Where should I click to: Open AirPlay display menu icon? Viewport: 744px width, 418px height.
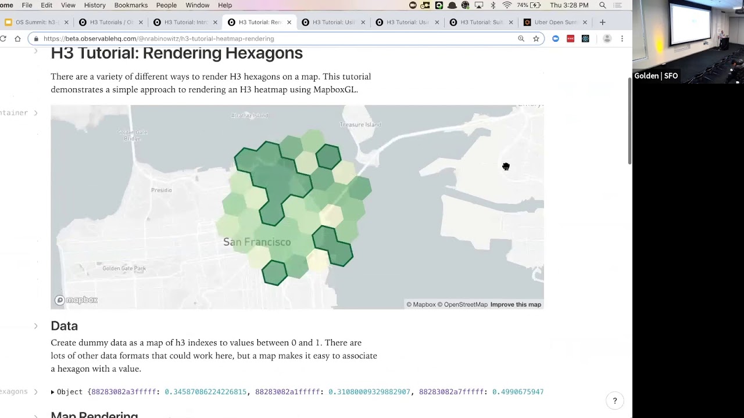click(x=479, y=5)
